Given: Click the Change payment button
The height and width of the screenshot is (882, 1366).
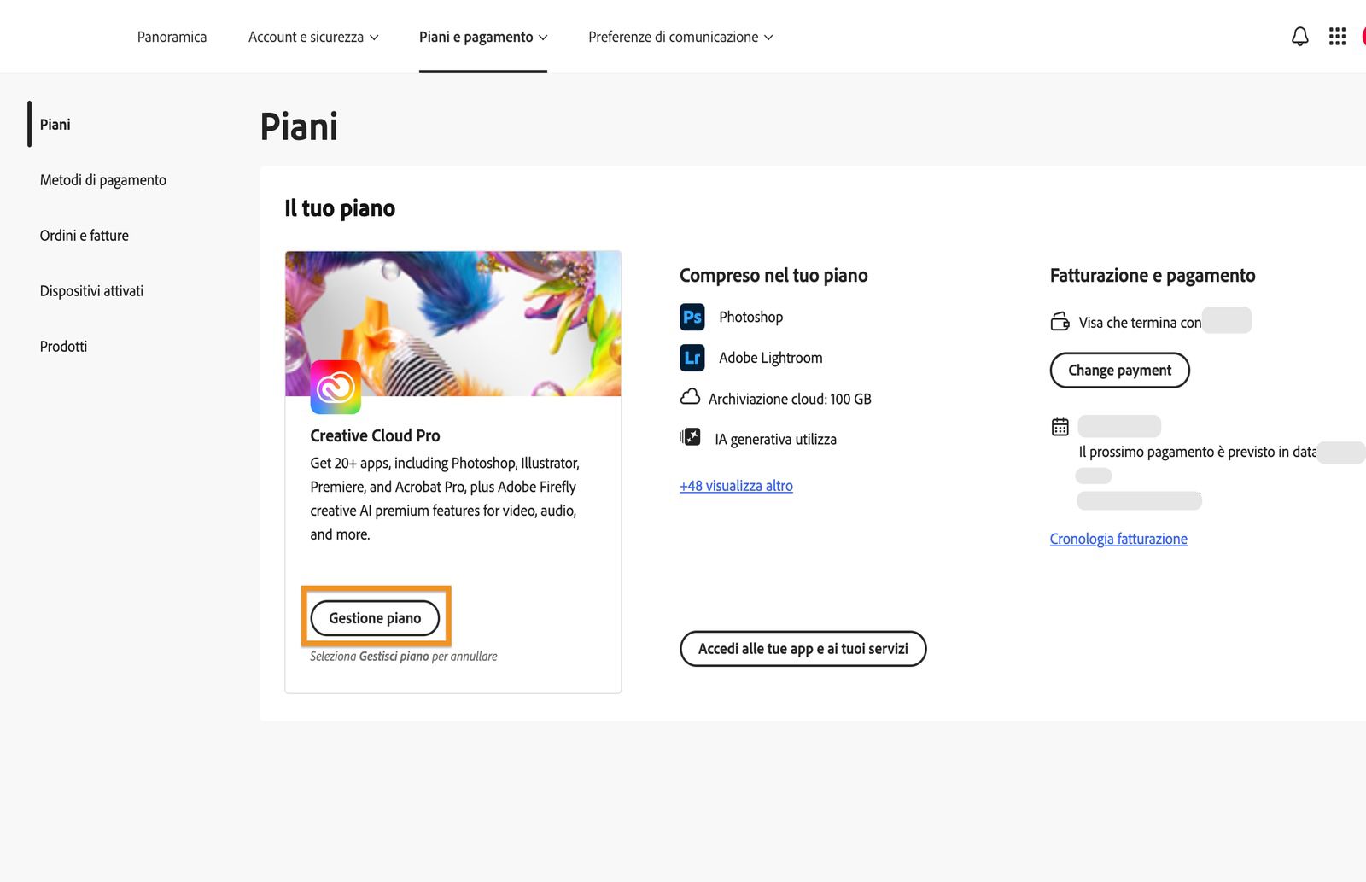Looking at the screenshot, I should [1119, 371].
